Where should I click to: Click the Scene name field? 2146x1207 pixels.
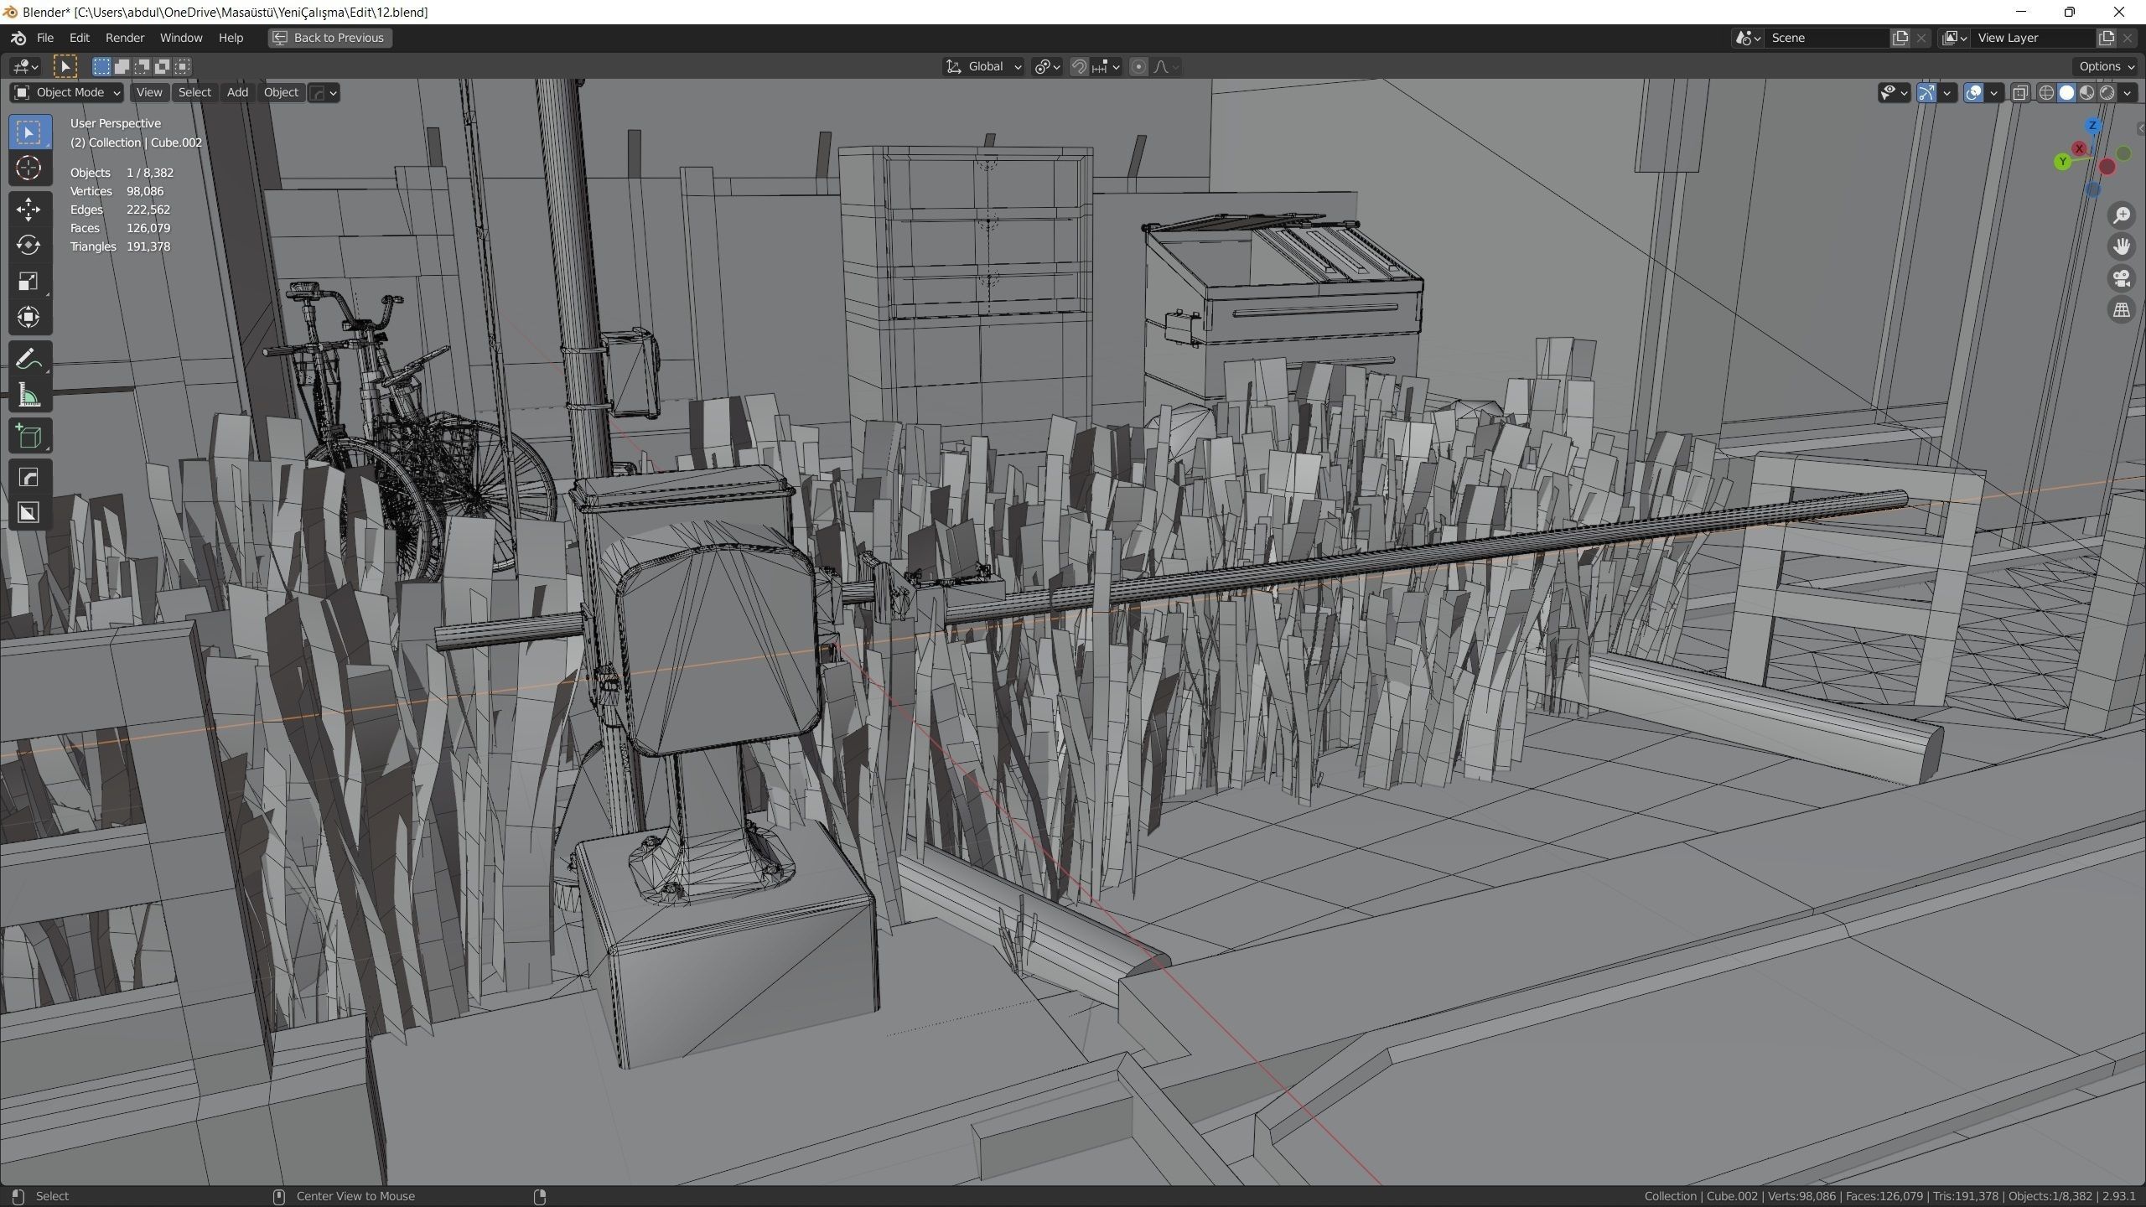click(1828, 38)
